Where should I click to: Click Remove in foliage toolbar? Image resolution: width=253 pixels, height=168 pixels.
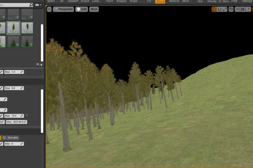coord(174,1)
